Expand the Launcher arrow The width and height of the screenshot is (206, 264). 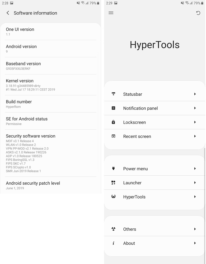pos(195,183)
